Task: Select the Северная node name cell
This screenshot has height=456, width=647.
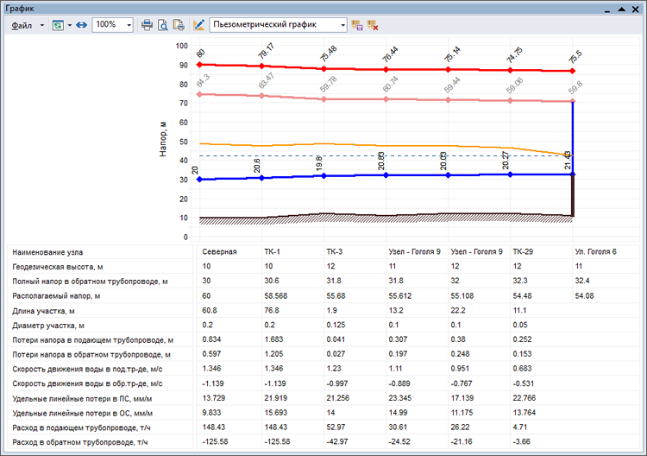Action: pos(219,252)
